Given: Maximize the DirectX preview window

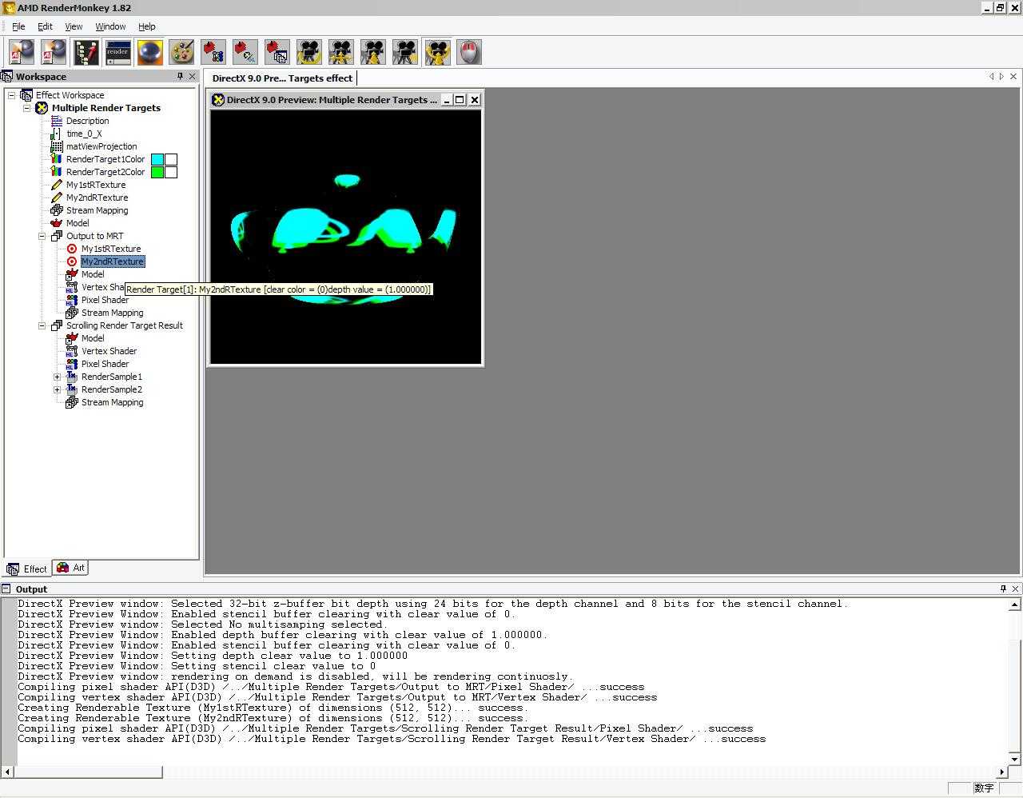Looking at the screenshot, I should (460, 100).
